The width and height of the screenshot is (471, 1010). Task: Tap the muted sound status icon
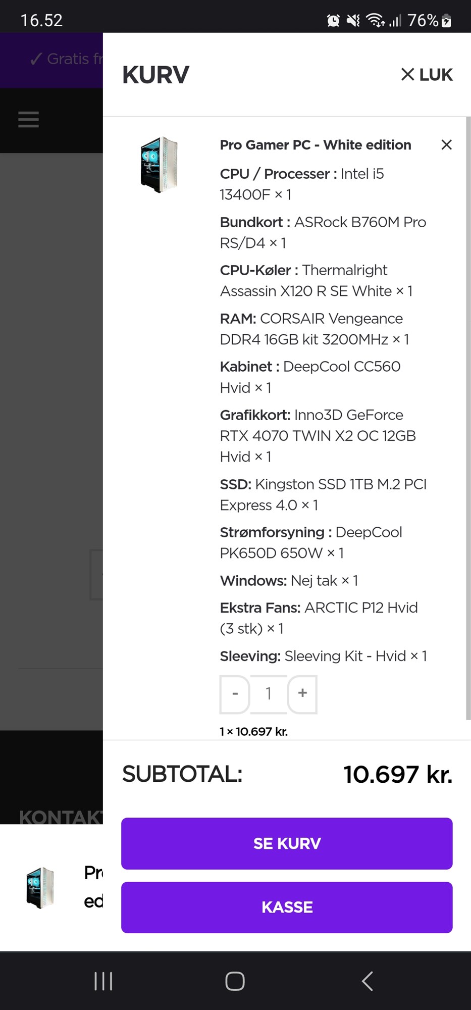[353, 21]
